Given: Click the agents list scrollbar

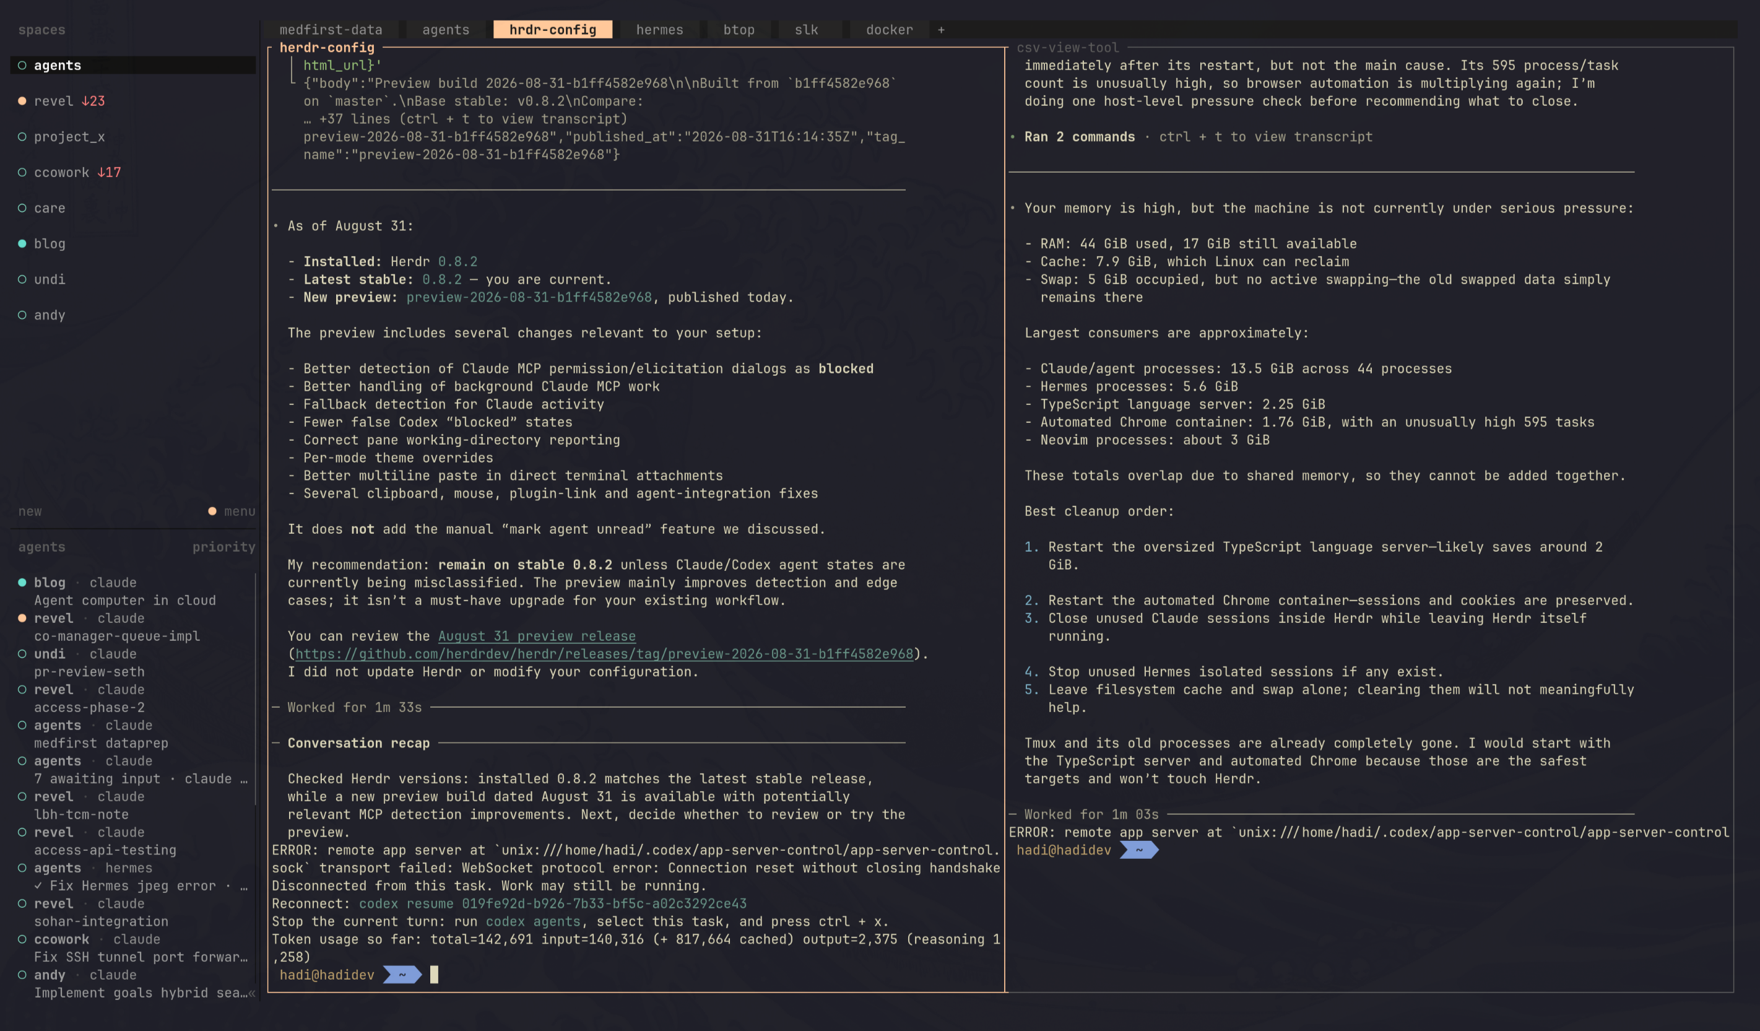Looking at the screenshot, I should [x=256, y=688].
